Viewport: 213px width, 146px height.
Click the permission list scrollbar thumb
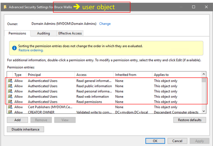pyautogui.click(x=204, y=80)
